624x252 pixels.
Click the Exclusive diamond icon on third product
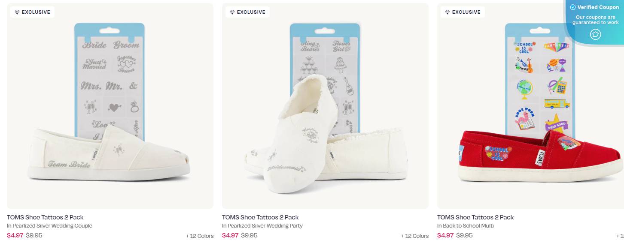(447, 12)
